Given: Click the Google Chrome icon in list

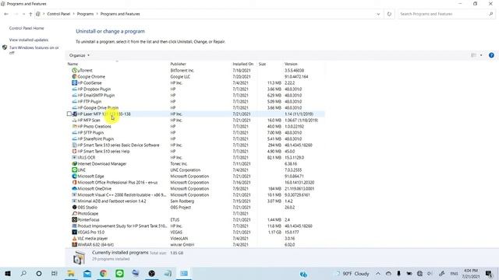Looking at the screenshot, I should (x=75, y=76).
